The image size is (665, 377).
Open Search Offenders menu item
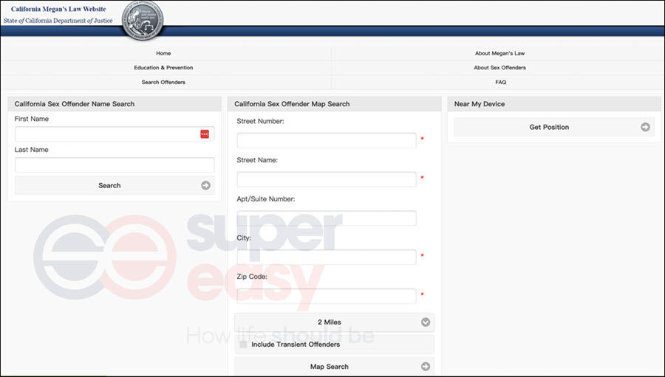pyautogui.click(x=163, y=82)
